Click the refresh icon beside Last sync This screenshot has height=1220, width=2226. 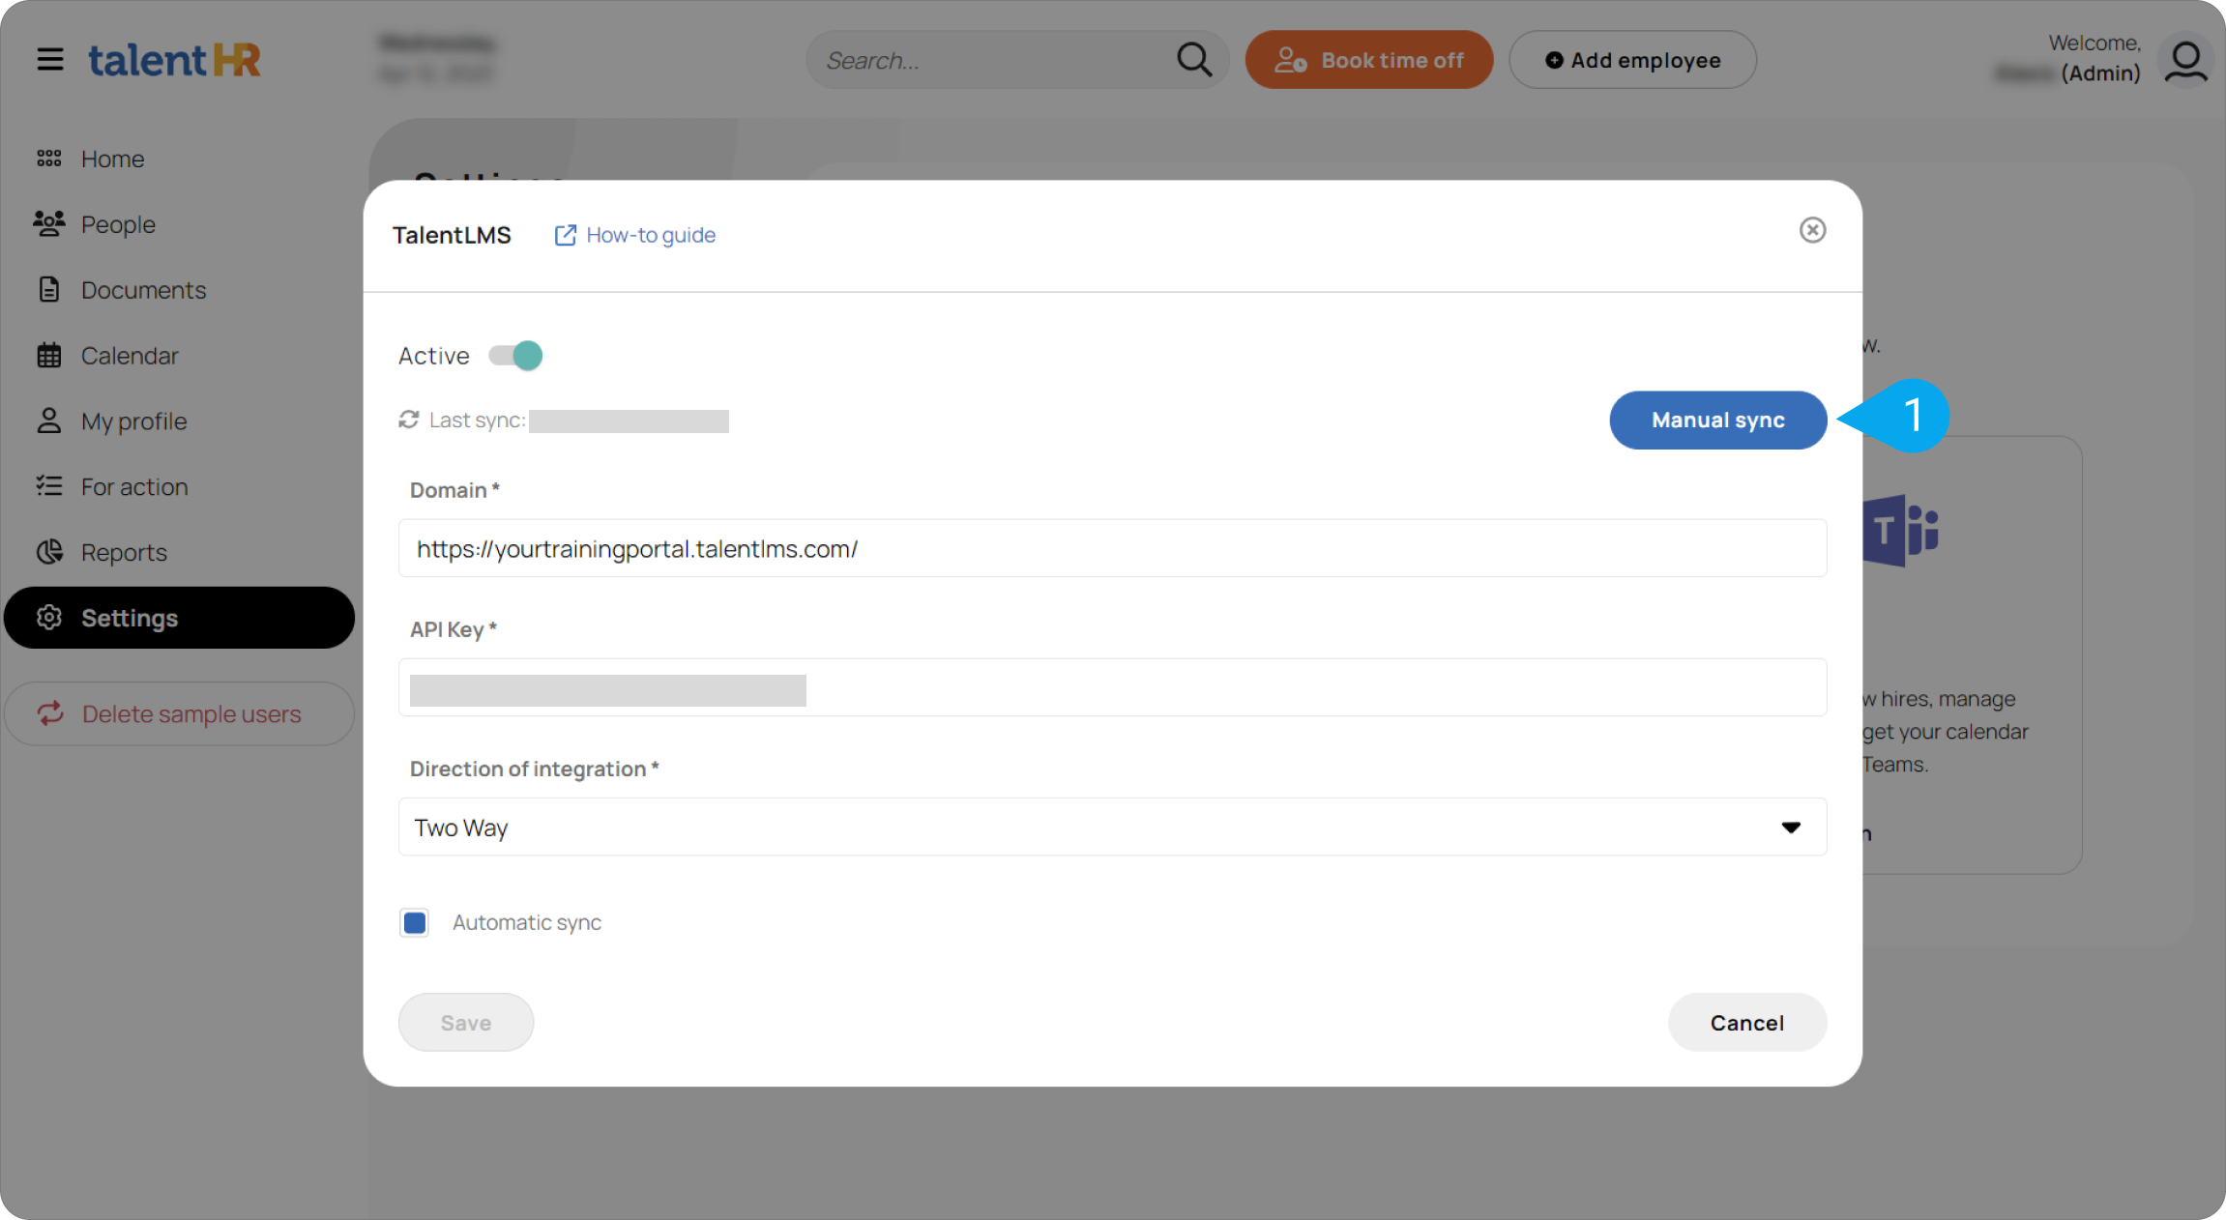[408, 420]
